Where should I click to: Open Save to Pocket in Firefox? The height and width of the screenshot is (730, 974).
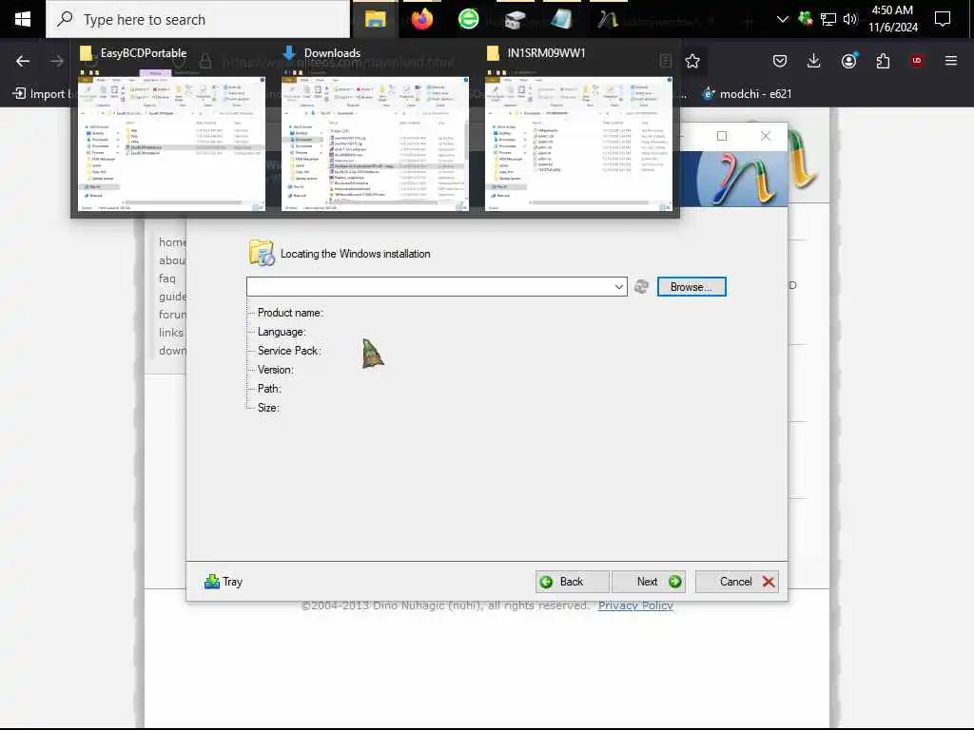coord(780,61)
